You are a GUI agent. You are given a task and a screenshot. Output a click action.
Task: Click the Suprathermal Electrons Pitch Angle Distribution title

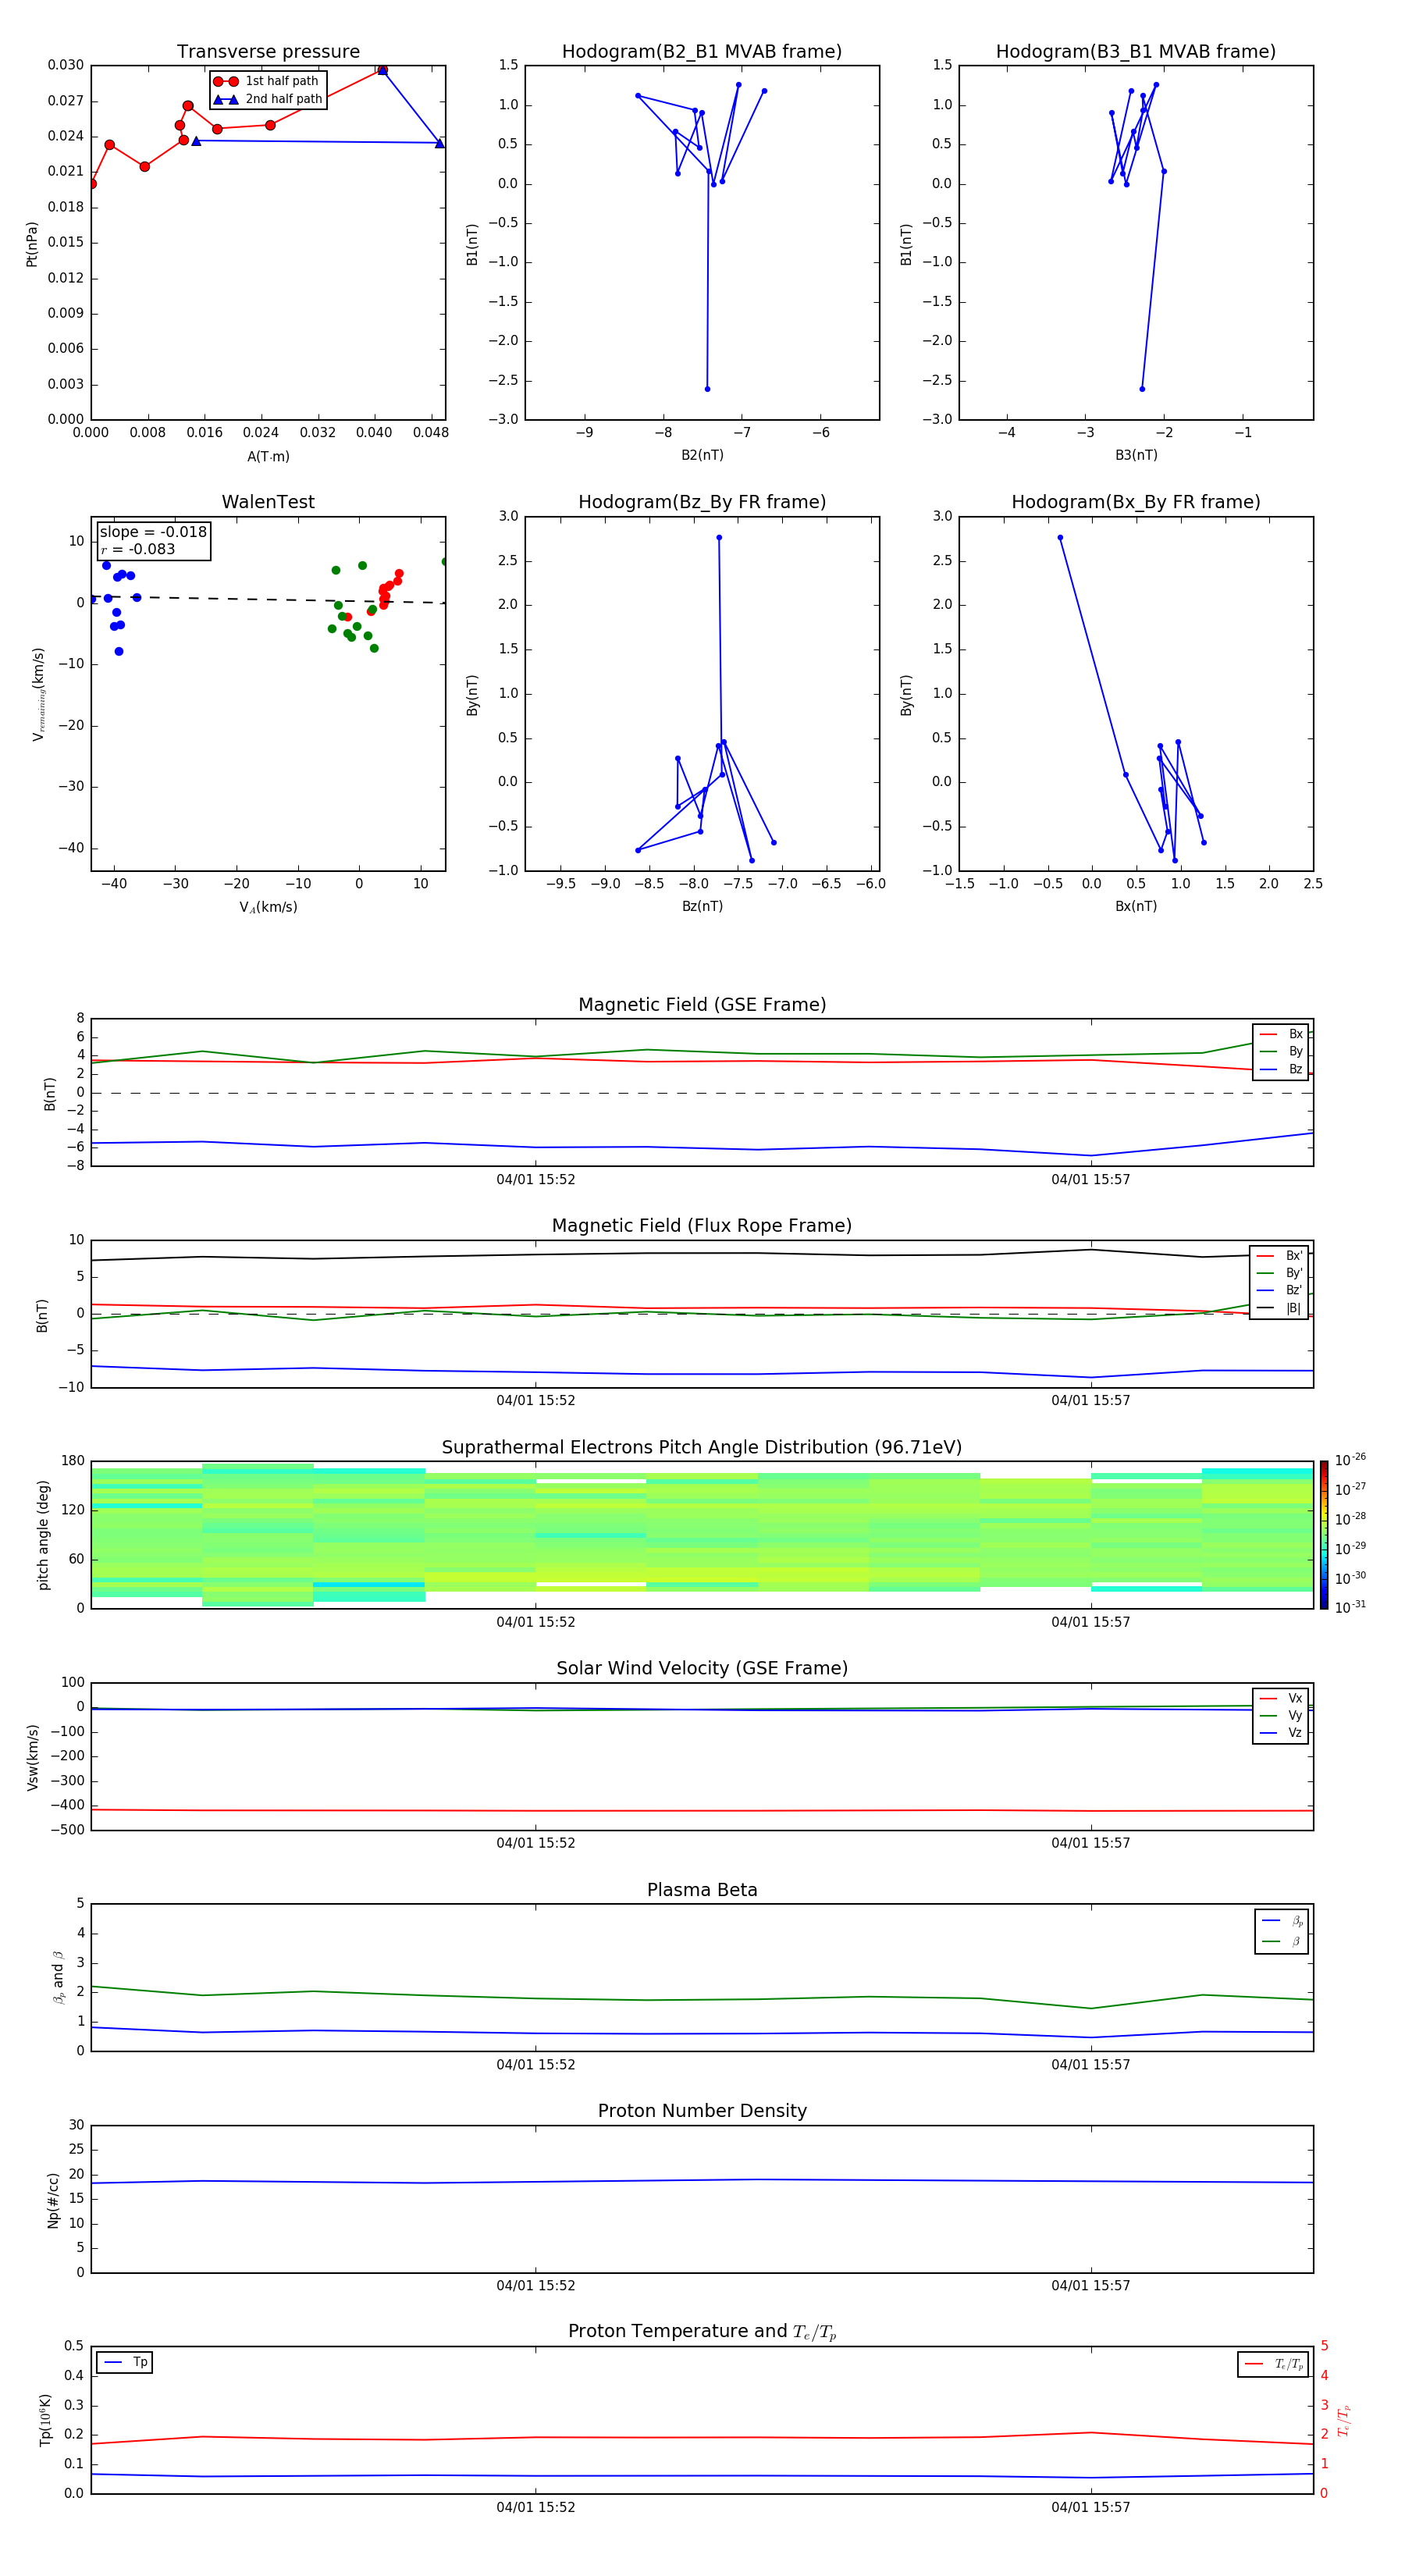tap(702, 1448)
